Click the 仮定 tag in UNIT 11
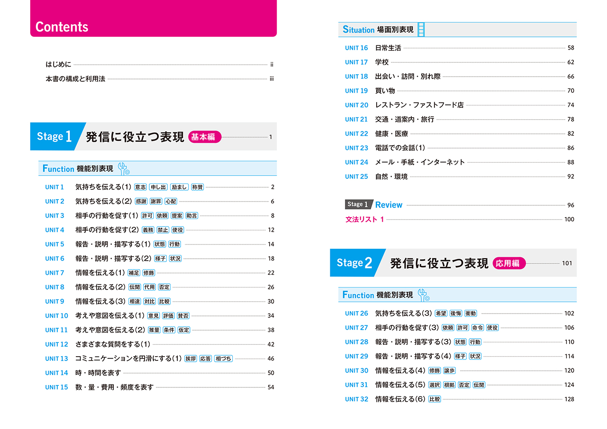The height and width of the screenshot is (429, 607). click(184, 330)
